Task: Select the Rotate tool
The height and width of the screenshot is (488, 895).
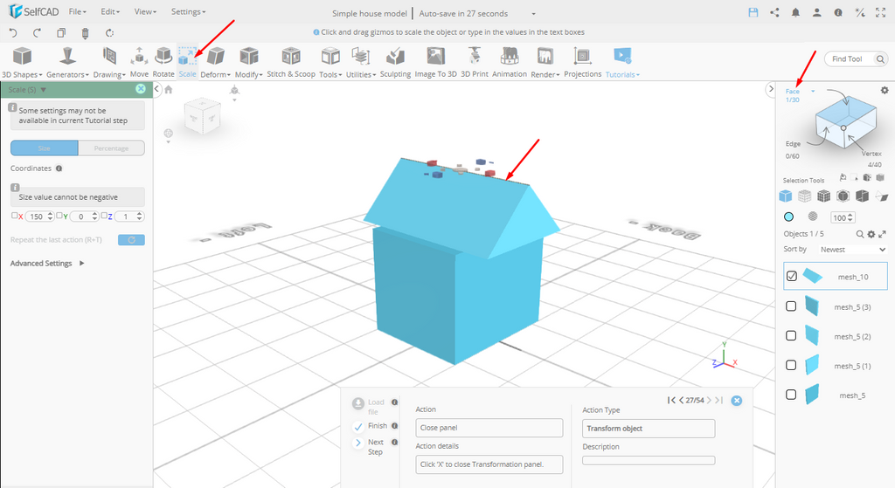Action: pyautogui.click(x=163, y=61)
